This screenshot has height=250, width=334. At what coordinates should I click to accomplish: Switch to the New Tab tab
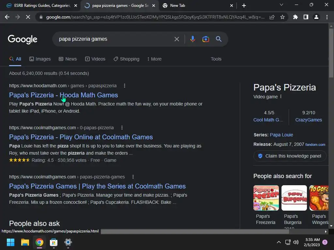point(197,6)
